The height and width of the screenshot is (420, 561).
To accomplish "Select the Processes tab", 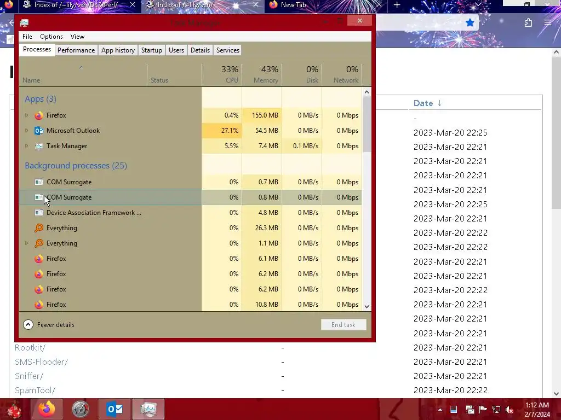I will (x=37, y=50).
